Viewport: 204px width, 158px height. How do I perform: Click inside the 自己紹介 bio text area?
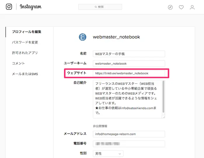point(127,99)
